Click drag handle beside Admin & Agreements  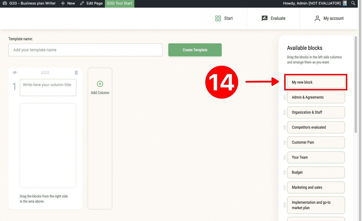[x=285, y=97]
